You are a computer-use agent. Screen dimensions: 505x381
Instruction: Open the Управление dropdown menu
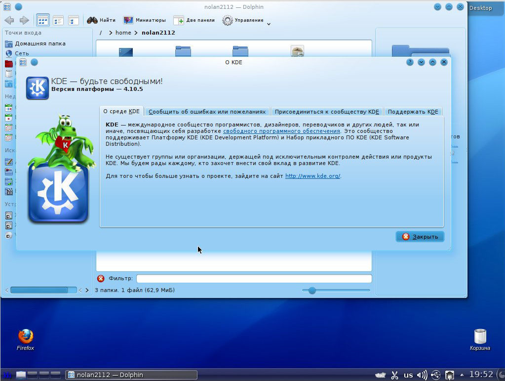click(246, 20)
